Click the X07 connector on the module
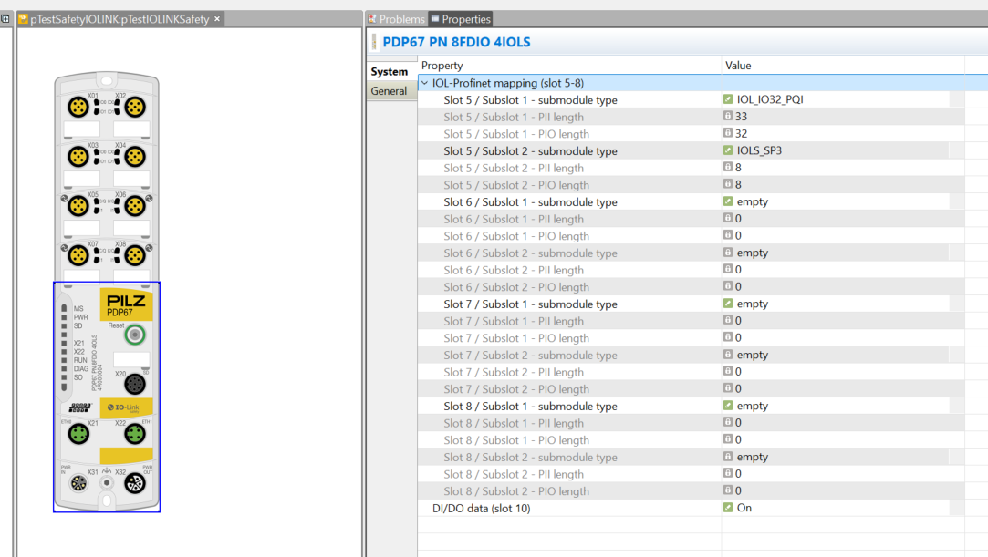Image resolution: width=988 pixels, height=557 pixels. (x=78, y=255)
